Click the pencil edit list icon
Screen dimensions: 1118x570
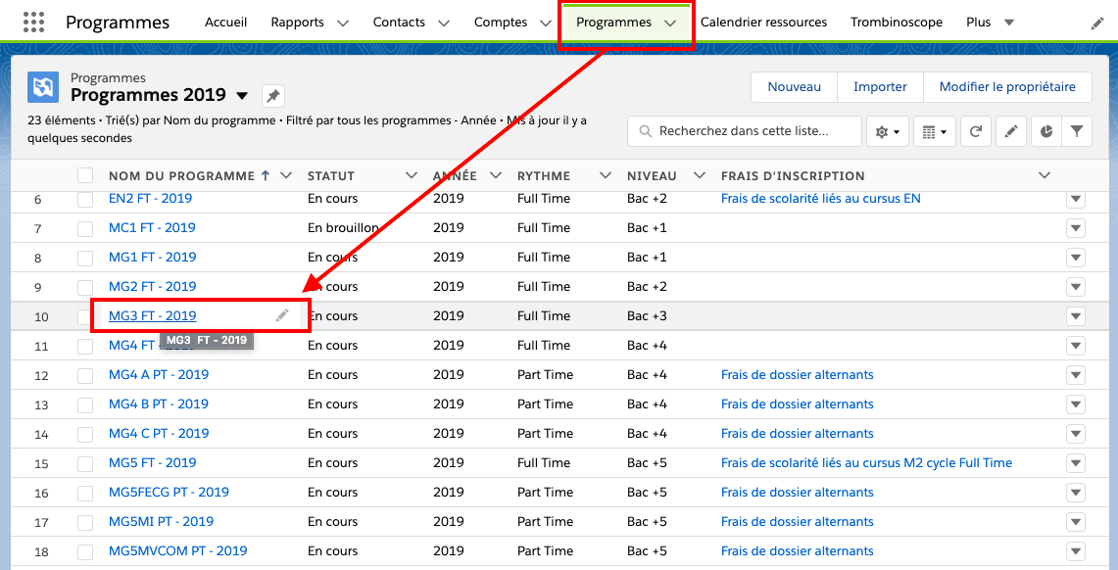coord(1011,131)
